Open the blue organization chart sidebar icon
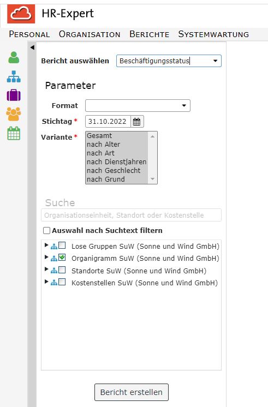Image resolution: width=268 pixels, height=407 pixels. 14,76
